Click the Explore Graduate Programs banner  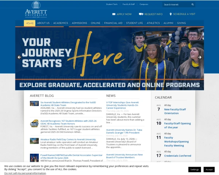click(109, 85)
